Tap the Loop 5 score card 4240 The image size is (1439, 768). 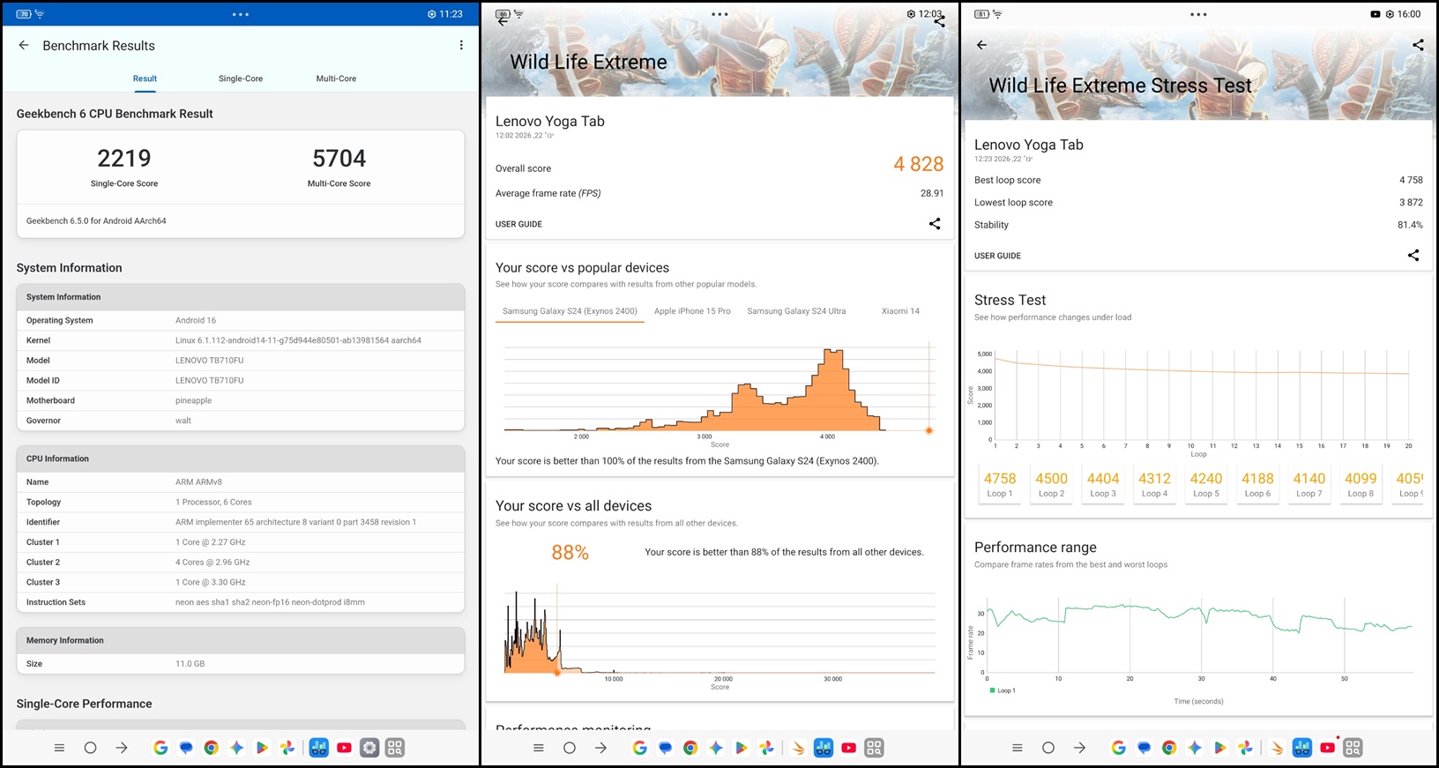[1205, 484]
